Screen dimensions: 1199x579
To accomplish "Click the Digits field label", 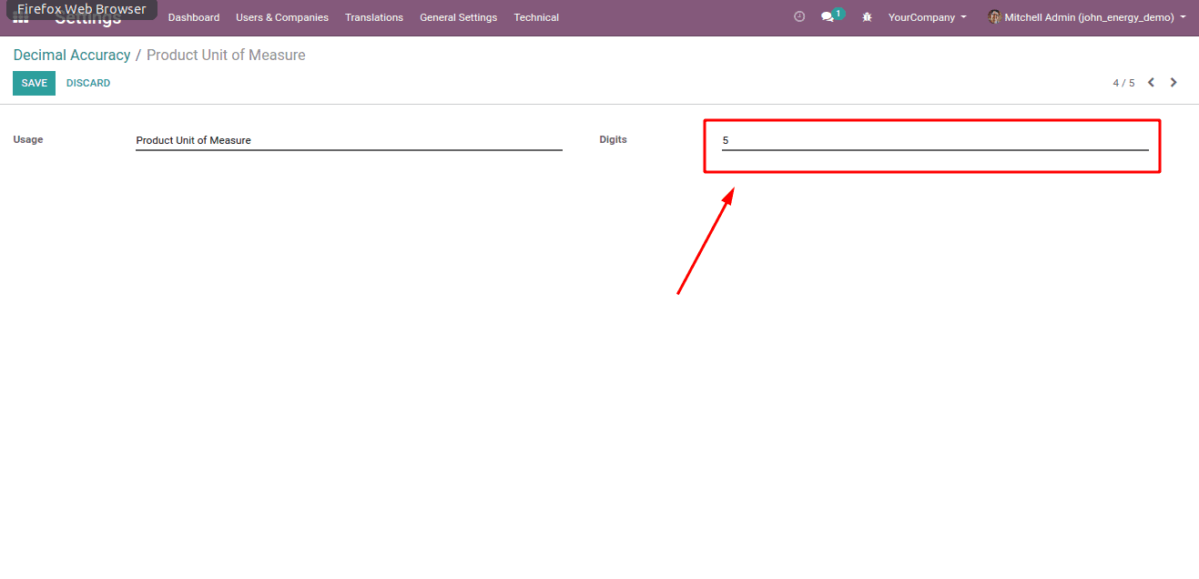I will click(x=614, y=139).
